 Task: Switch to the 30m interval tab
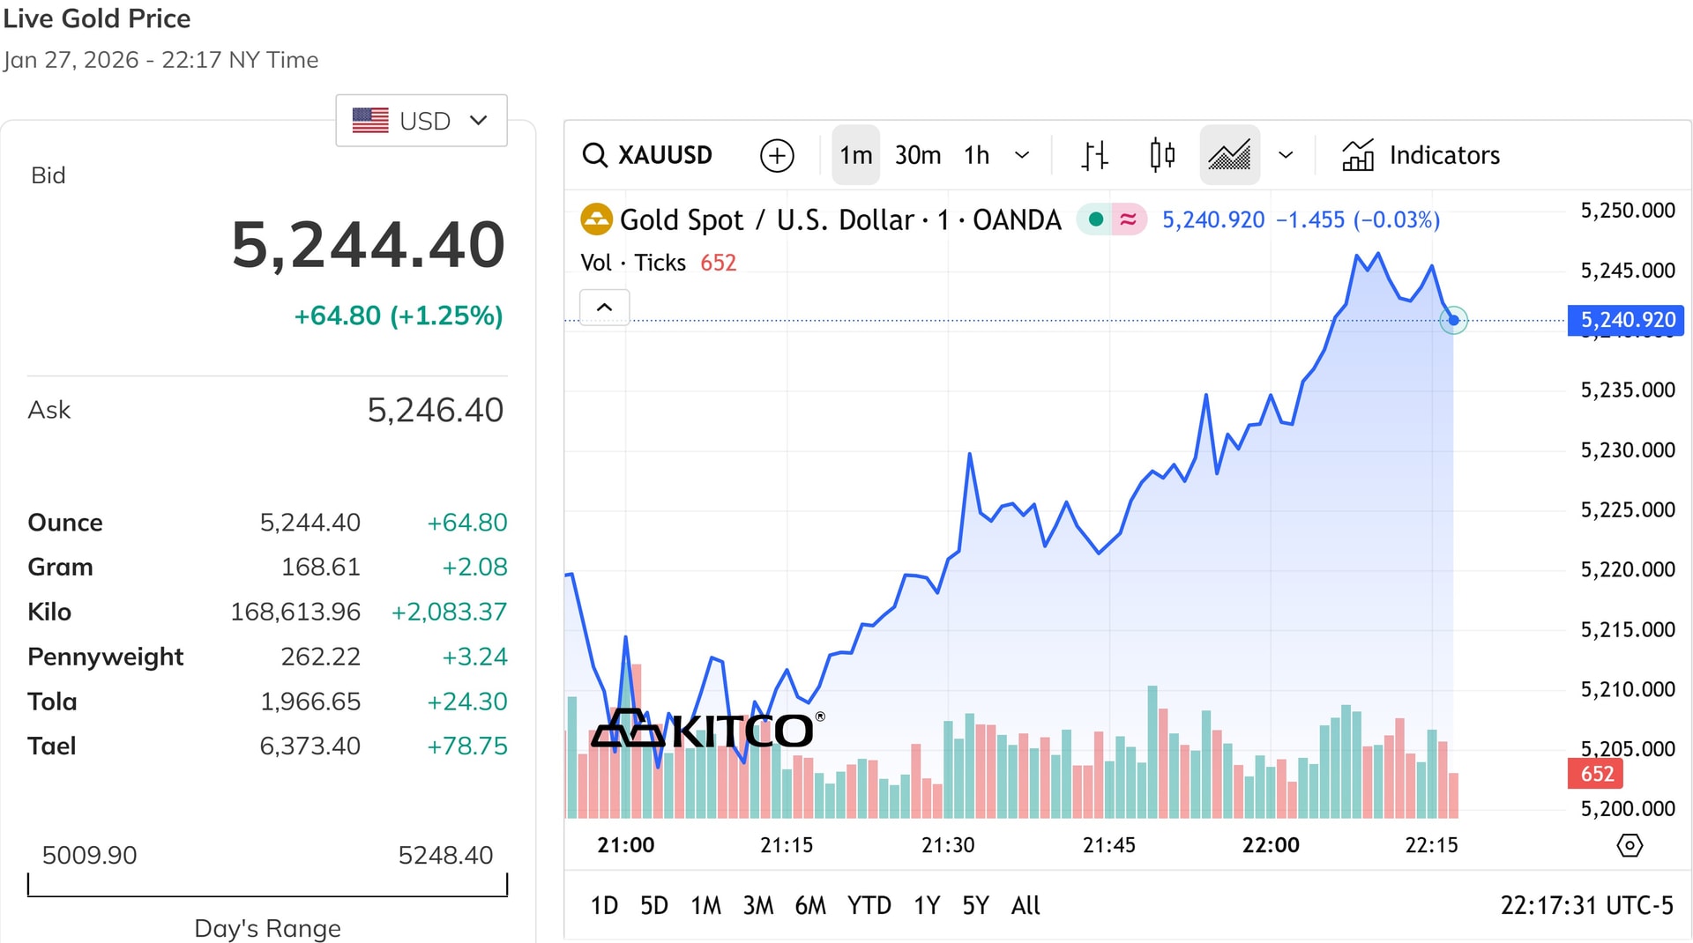tap(917, 155)
